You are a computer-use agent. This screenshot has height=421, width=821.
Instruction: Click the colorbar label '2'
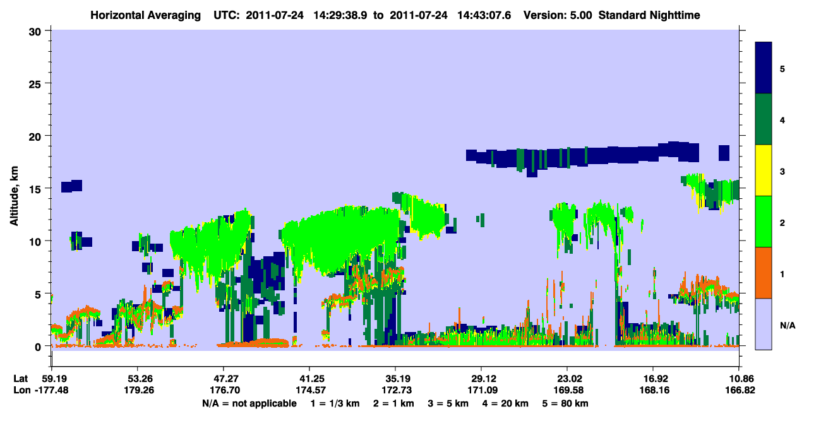tap(782, 222)
